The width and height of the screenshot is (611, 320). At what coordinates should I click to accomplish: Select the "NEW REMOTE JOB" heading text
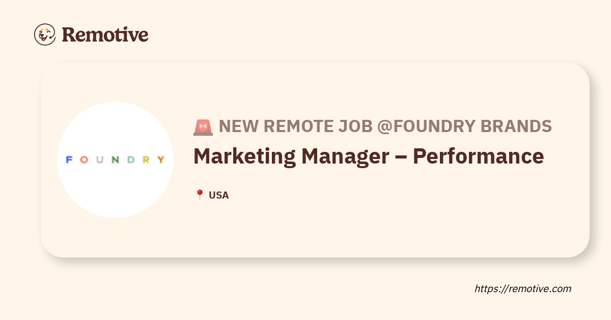coord(295,126)
